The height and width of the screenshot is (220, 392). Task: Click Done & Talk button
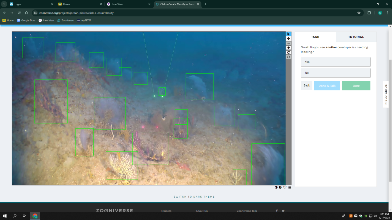pyautogui.click(x=327, y=86)
